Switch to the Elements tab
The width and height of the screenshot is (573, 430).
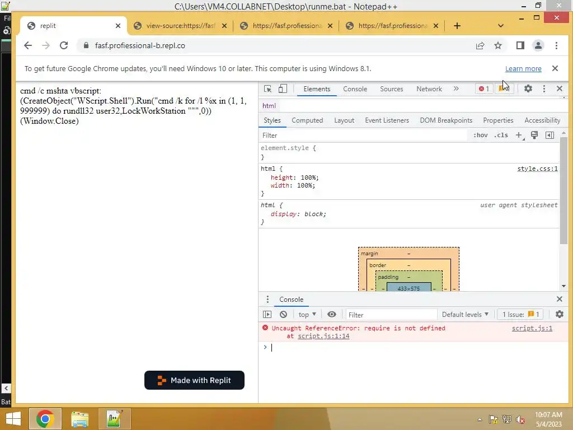point(317,89)
